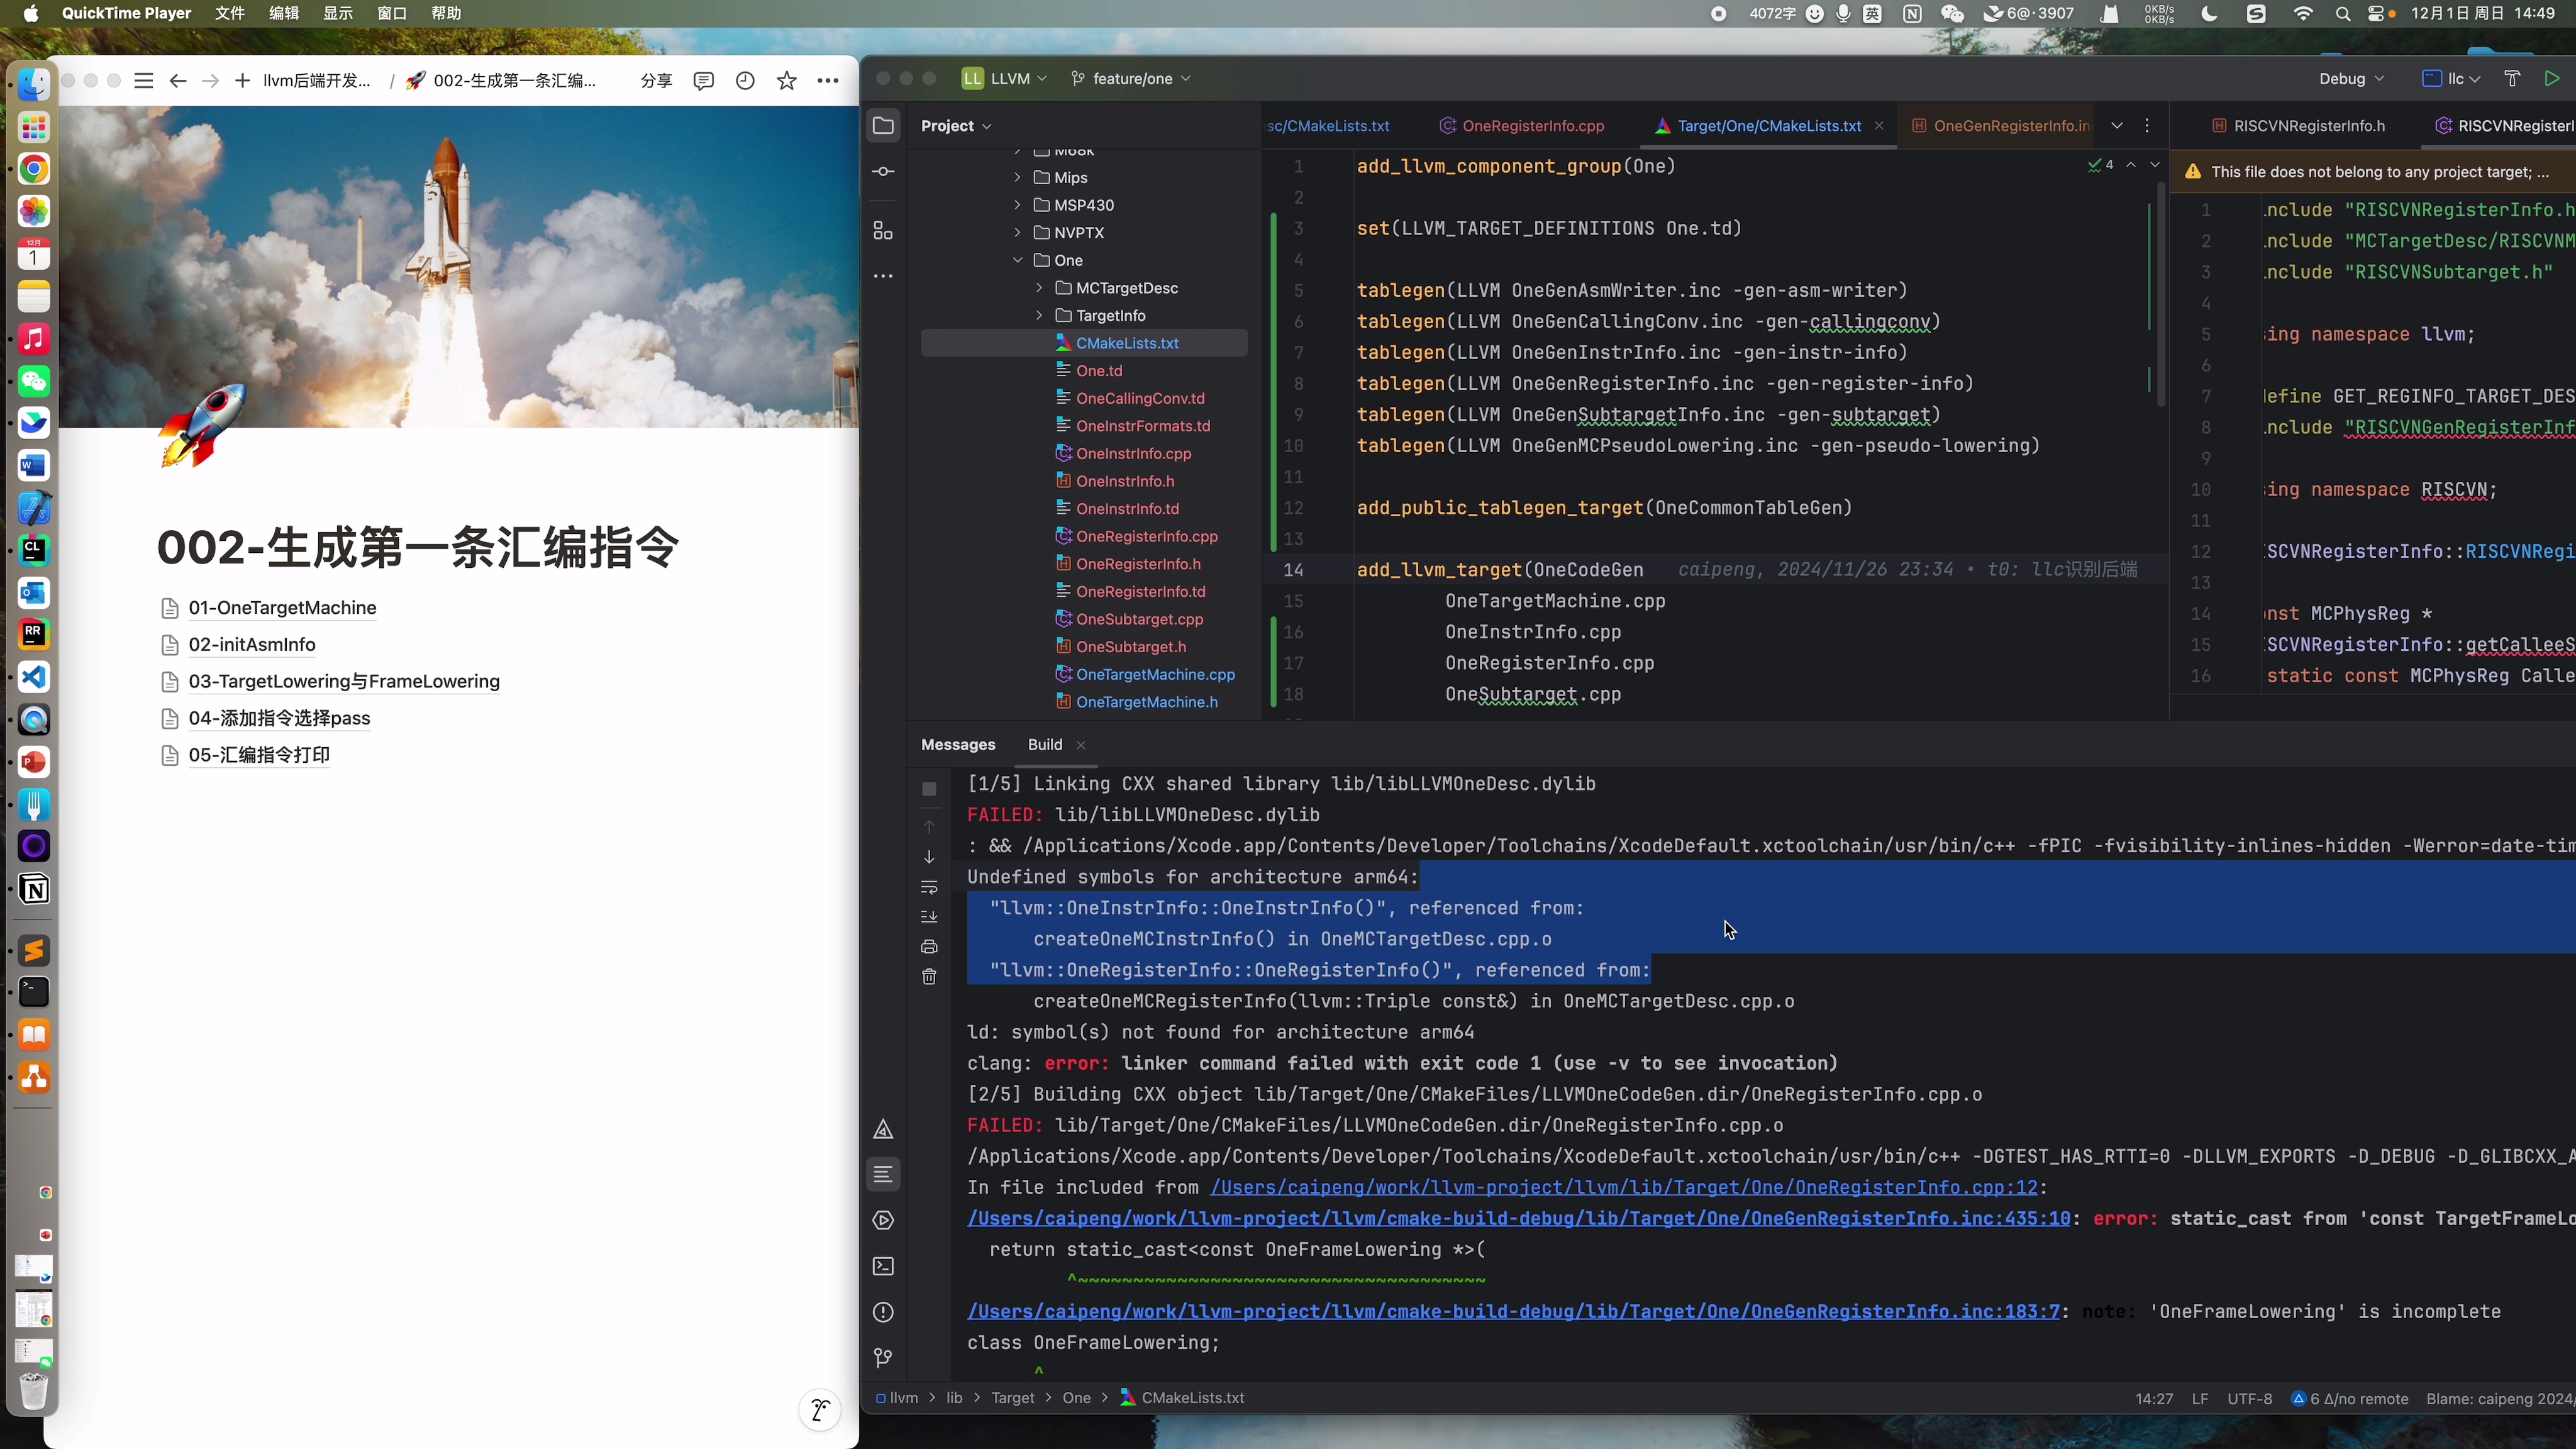Screen dimensions: 2576x1449
Task: Switch to the OneRegisterInfo.cpp editor tab
Action: click(x=1532, y=126)
